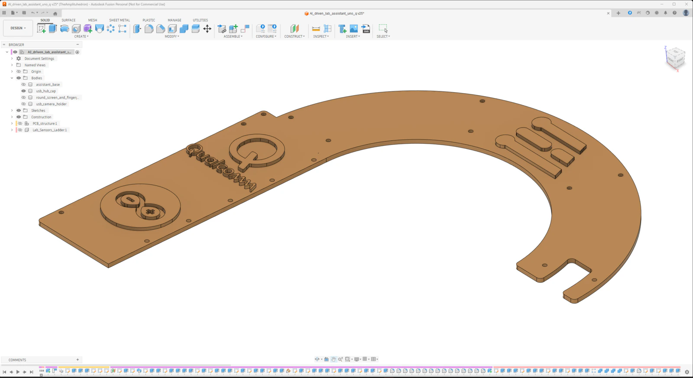Toggle visibility of the Bodies folder
The width and height of the screenshot is (693, 378).
(19, 78)
